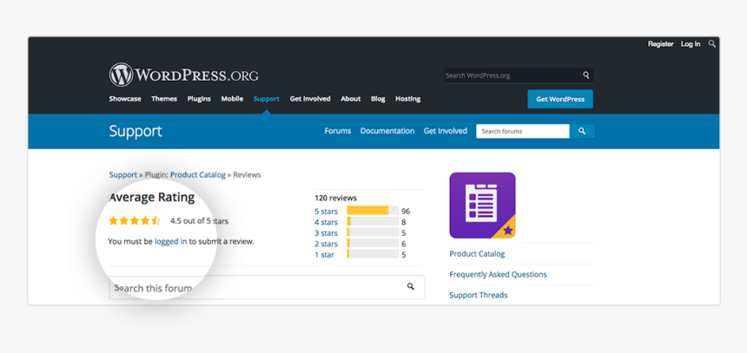Open the Themes menu item
Image resolution: width=747 pixels, height=353 pixels.
(164, 99)
